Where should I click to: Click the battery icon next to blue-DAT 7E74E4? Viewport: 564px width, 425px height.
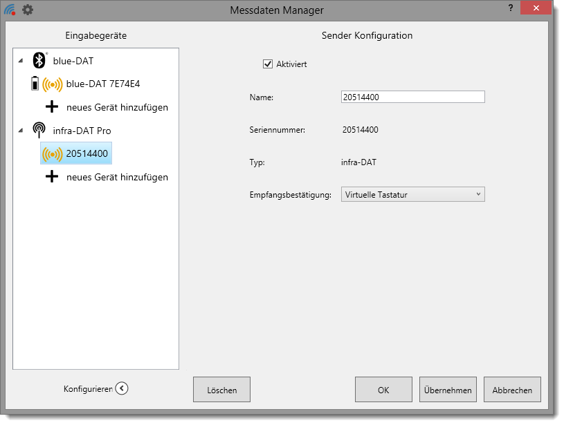(x=35, y=84)
